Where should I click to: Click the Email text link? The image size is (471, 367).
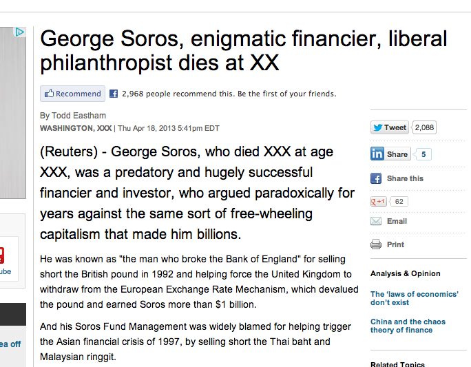pyautogui.click(x=397, y=221)
